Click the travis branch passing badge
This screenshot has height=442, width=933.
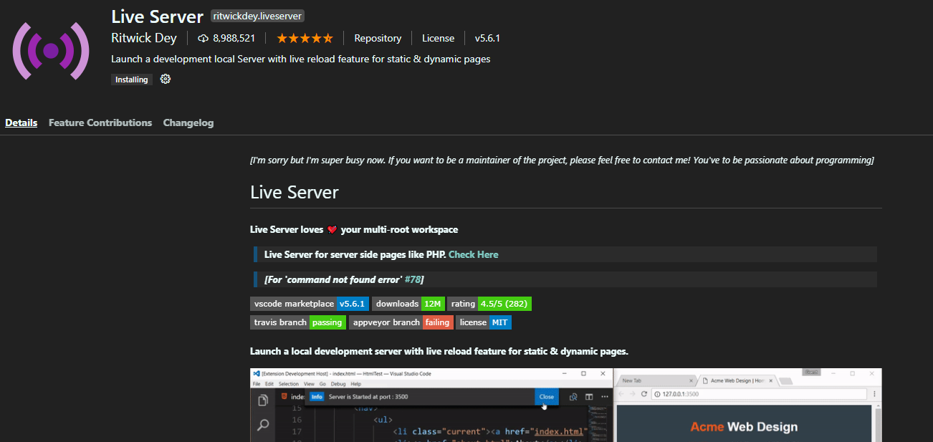click(x=298, y=322)
